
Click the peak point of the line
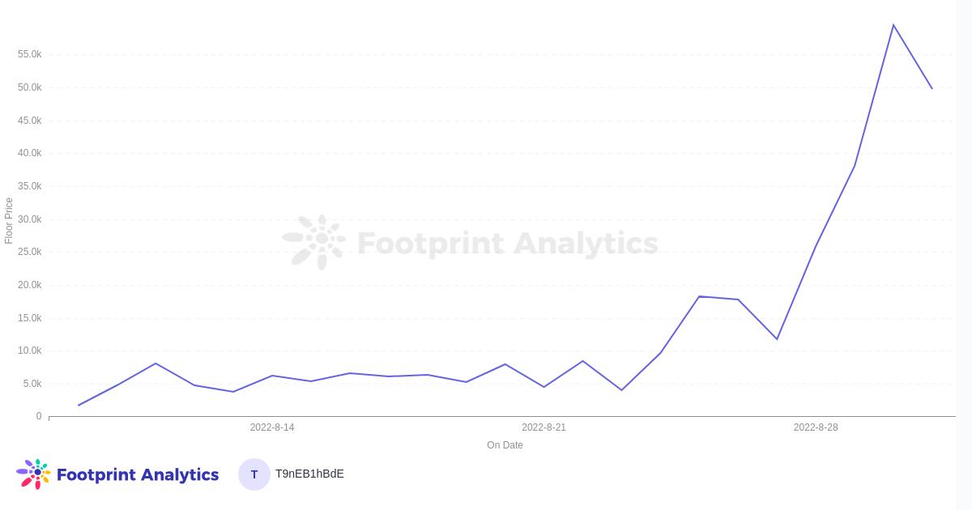point(893,25)
